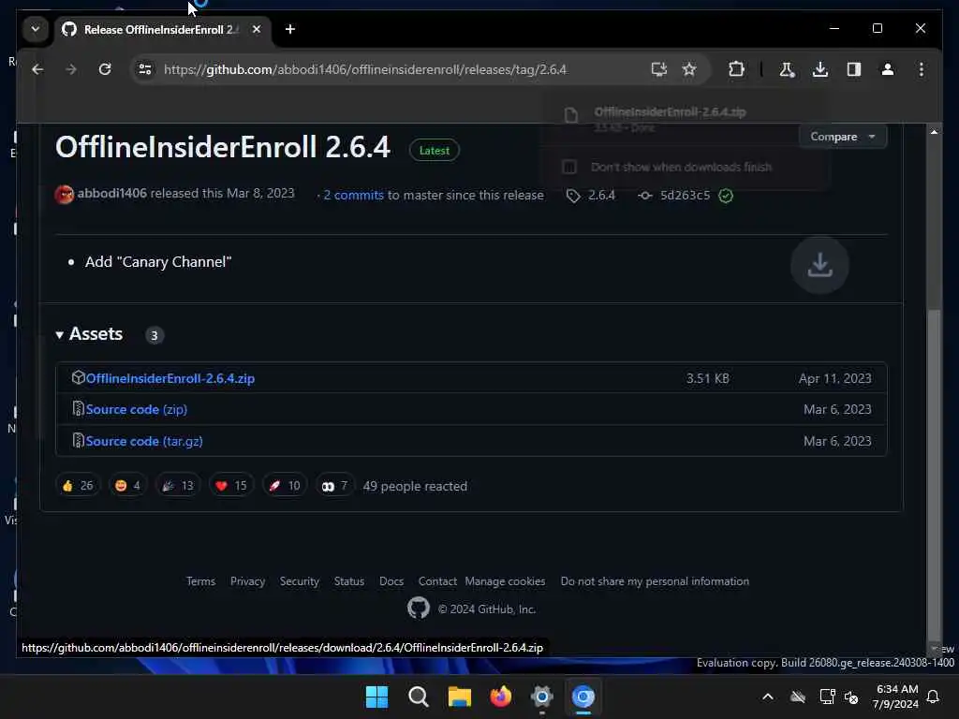Click the rocket reaction 10
This screenshot has height=719, width=959.
(285, 486)
